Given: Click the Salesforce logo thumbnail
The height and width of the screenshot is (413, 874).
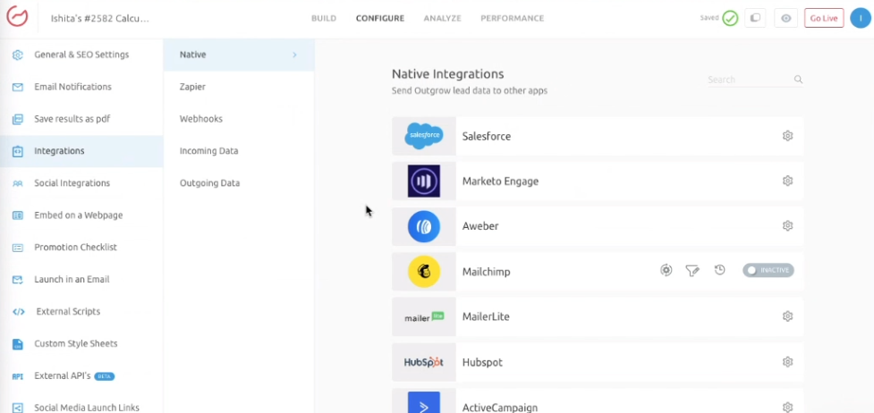Looking at the screenshot, I should [424, 136].
